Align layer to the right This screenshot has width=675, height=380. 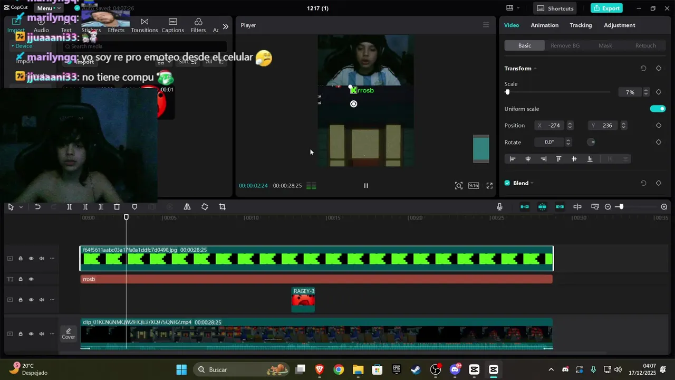pos(543,159)
